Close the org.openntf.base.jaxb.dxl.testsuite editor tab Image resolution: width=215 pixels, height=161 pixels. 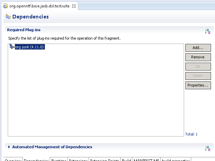coord(74,6)
